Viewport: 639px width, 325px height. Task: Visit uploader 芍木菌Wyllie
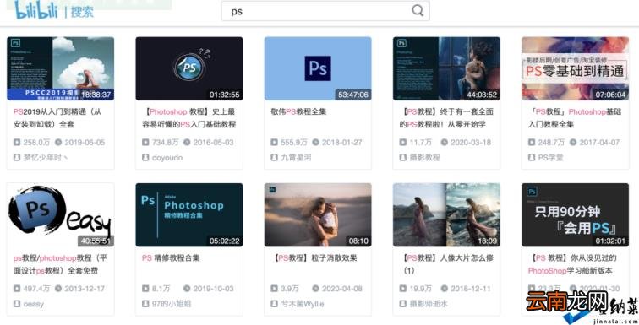(303, 304)
